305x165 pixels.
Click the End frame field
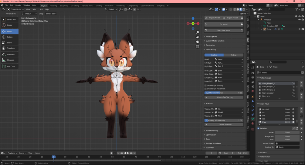click(242, 153)
